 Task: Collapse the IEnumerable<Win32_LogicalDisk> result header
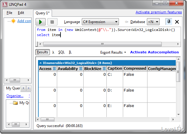tap(40, 63)
